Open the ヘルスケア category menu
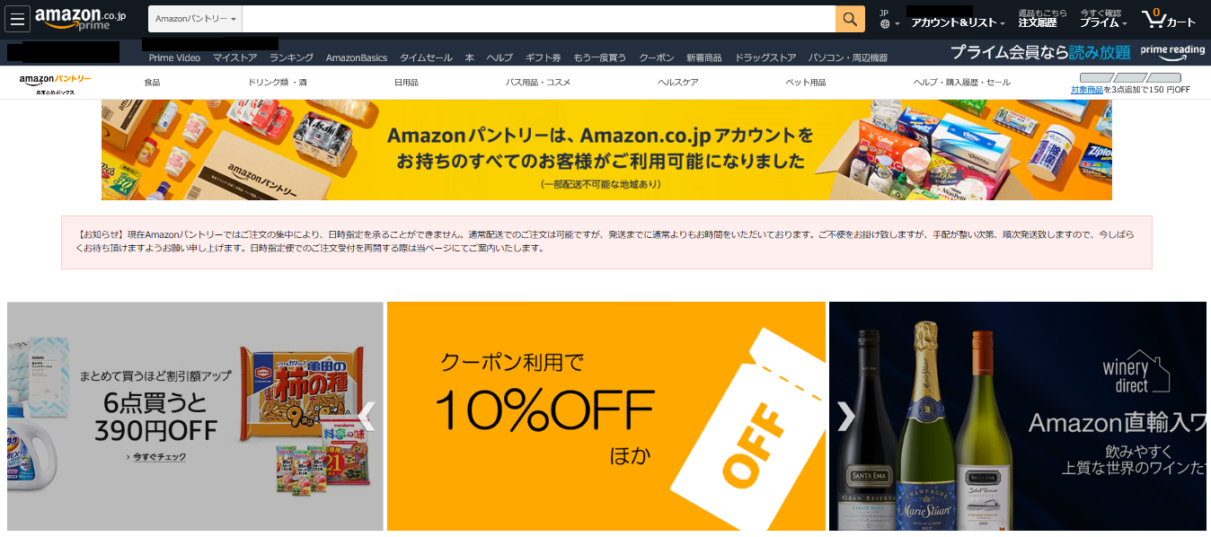Viewport: 1211px width, 537px height. click(678, 83)
